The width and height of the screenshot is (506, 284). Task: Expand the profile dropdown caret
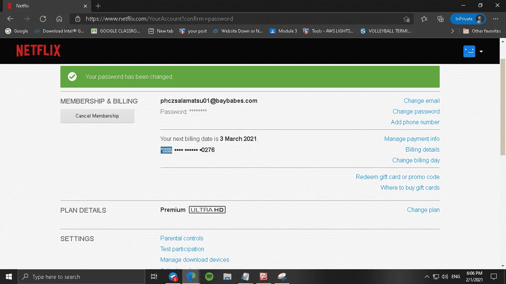pyautogui.click(x=481, y=51)
